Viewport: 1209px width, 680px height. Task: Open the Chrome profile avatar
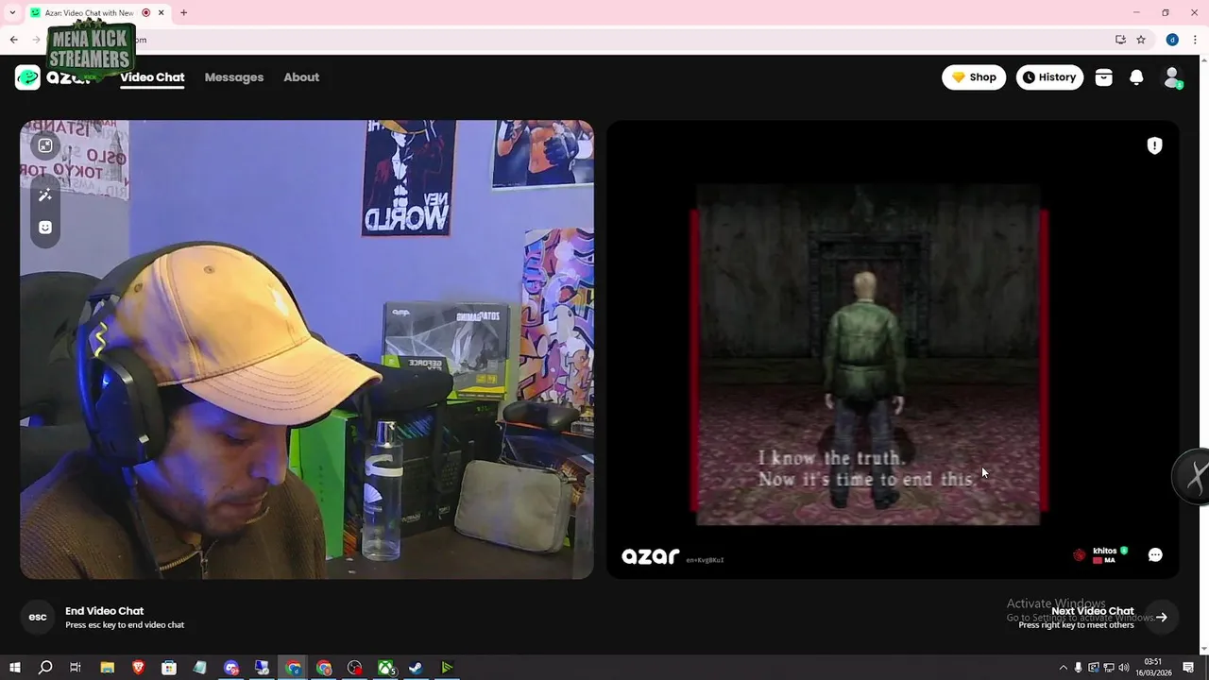click(x=1172, y=40)
